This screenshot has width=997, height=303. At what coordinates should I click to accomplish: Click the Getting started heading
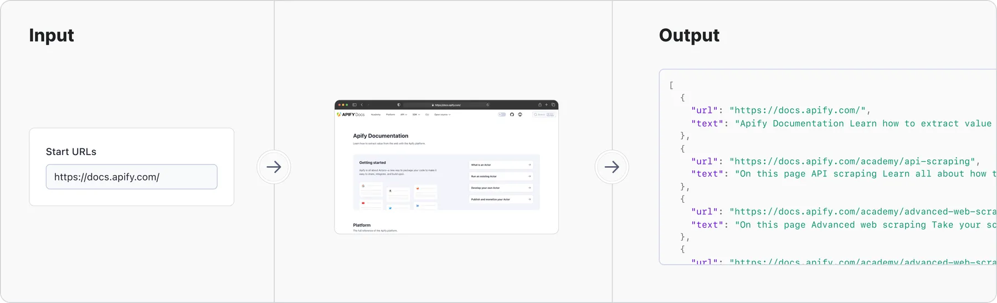[372, 162]
